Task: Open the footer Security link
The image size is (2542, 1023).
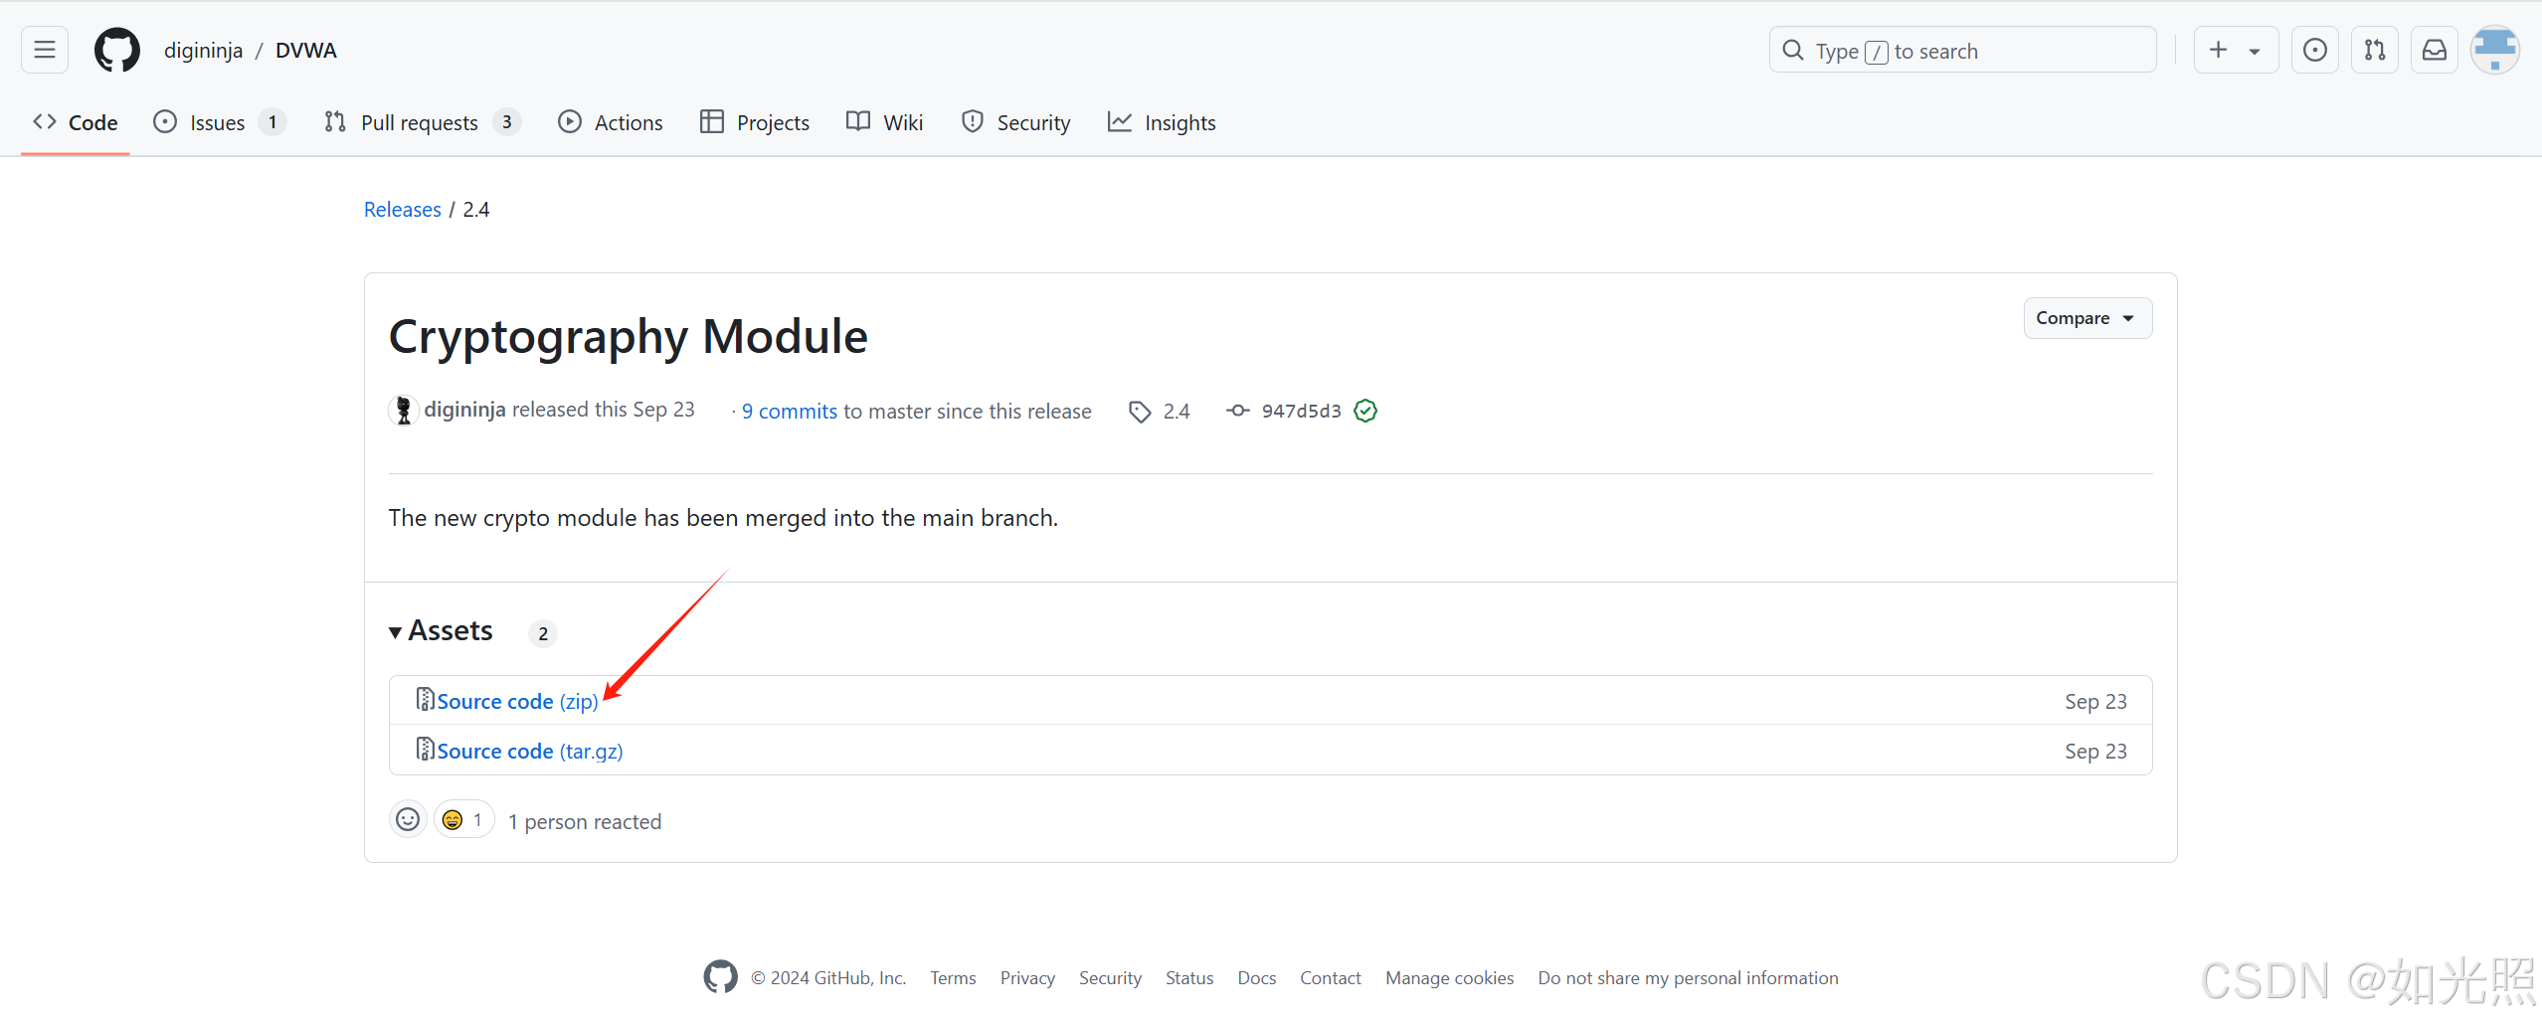Action: [x=1110, y=978]
